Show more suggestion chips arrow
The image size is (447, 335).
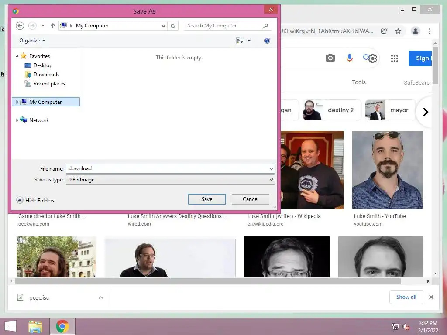(425, 112)
